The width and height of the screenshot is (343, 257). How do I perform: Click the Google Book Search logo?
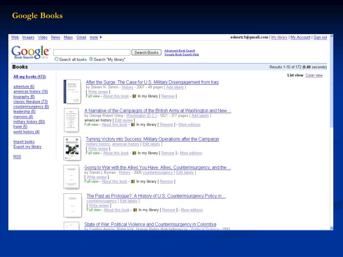(x=30, y=52)
